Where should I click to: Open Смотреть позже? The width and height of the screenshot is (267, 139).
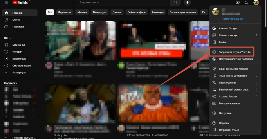20,66
